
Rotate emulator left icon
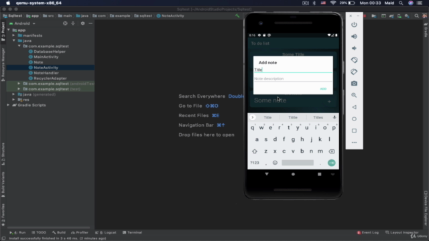354,60
